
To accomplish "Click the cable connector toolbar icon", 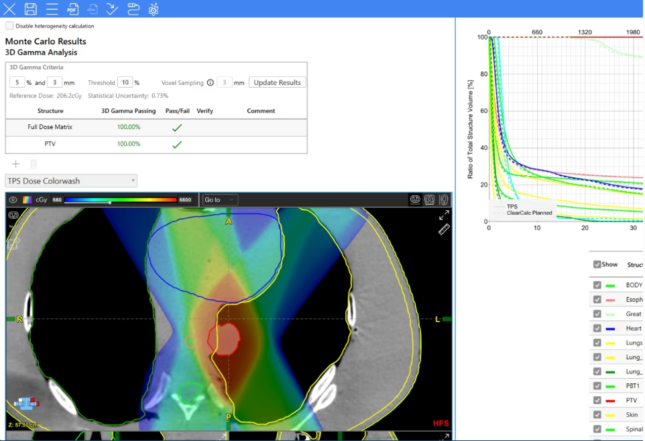I will pyautogui.click(x=133, y=9).
